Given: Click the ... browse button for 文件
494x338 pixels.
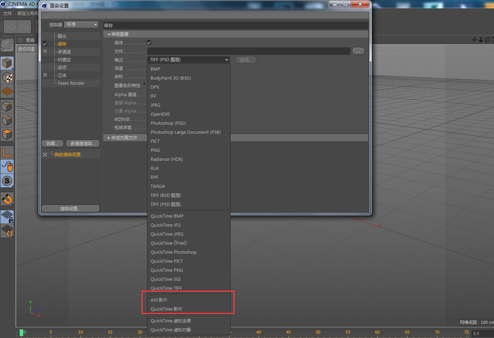Looking at the screenshot, I should (358, 51).
